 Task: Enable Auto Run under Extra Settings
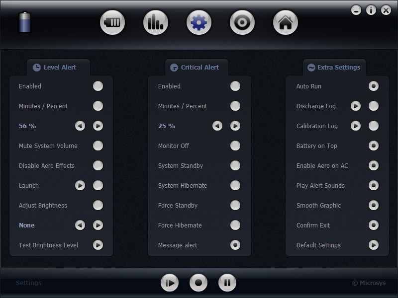tap(374, 86)
